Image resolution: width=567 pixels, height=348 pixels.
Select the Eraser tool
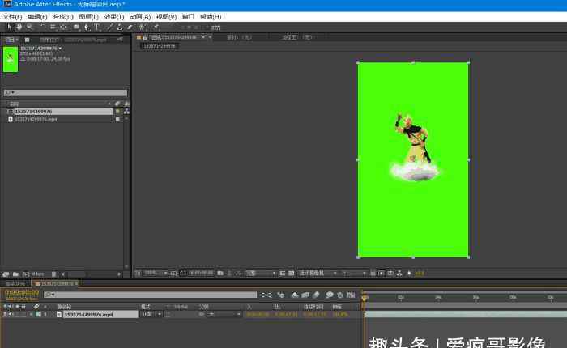pos(130,27)
